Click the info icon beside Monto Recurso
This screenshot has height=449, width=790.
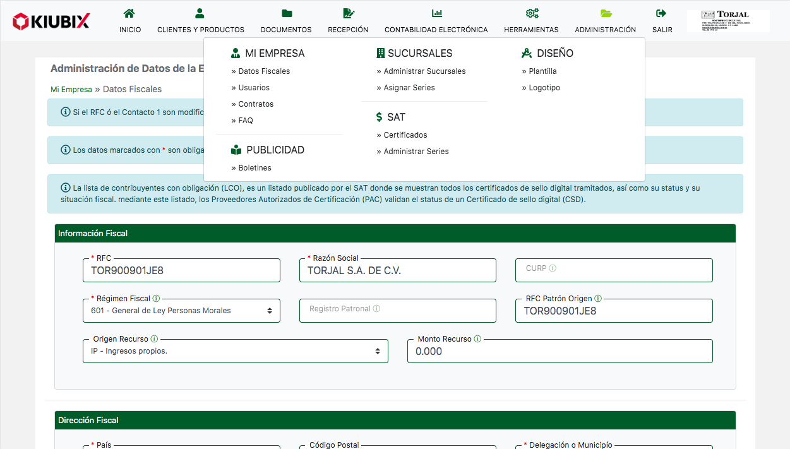[477, 339]
